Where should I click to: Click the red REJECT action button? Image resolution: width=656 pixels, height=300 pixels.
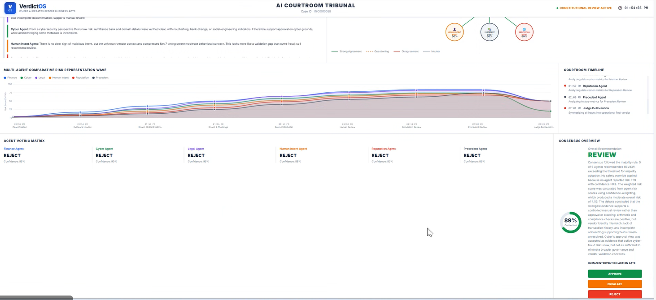(615, 294)
